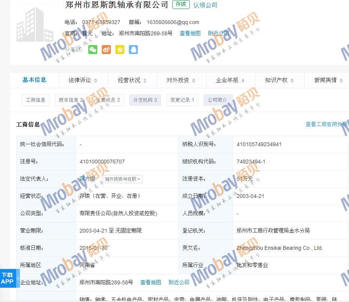This screenshot has height=302, width=349.
Task: Jump to 变更记录 section
Action: click(x=182, y=100)
